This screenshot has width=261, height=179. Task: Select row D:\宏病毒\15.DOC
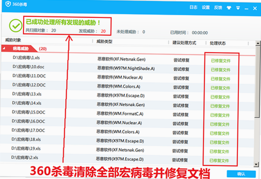[x=127, y=113]
